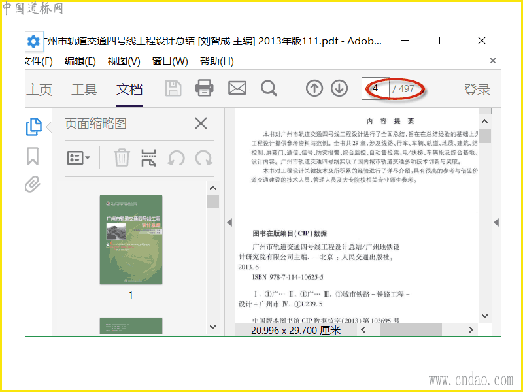Screen dimensions: 523x392
Task: Click the gear settings icon in the title bar
Action: click(x=33, y=41)
